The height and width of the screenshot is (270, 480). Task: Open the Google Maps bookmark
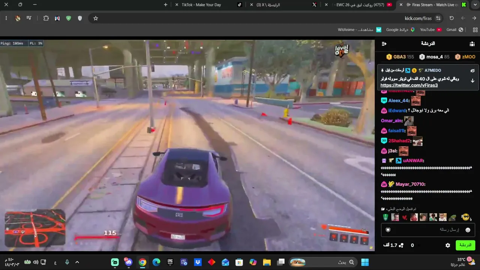point(400,30)
